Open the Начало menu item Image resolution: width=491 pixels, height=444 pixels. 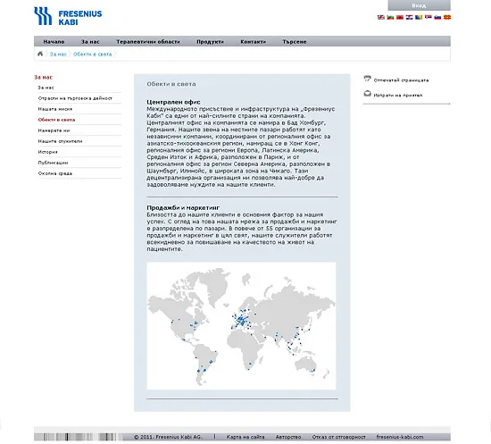pyautogui.click(x=54, y=42)
